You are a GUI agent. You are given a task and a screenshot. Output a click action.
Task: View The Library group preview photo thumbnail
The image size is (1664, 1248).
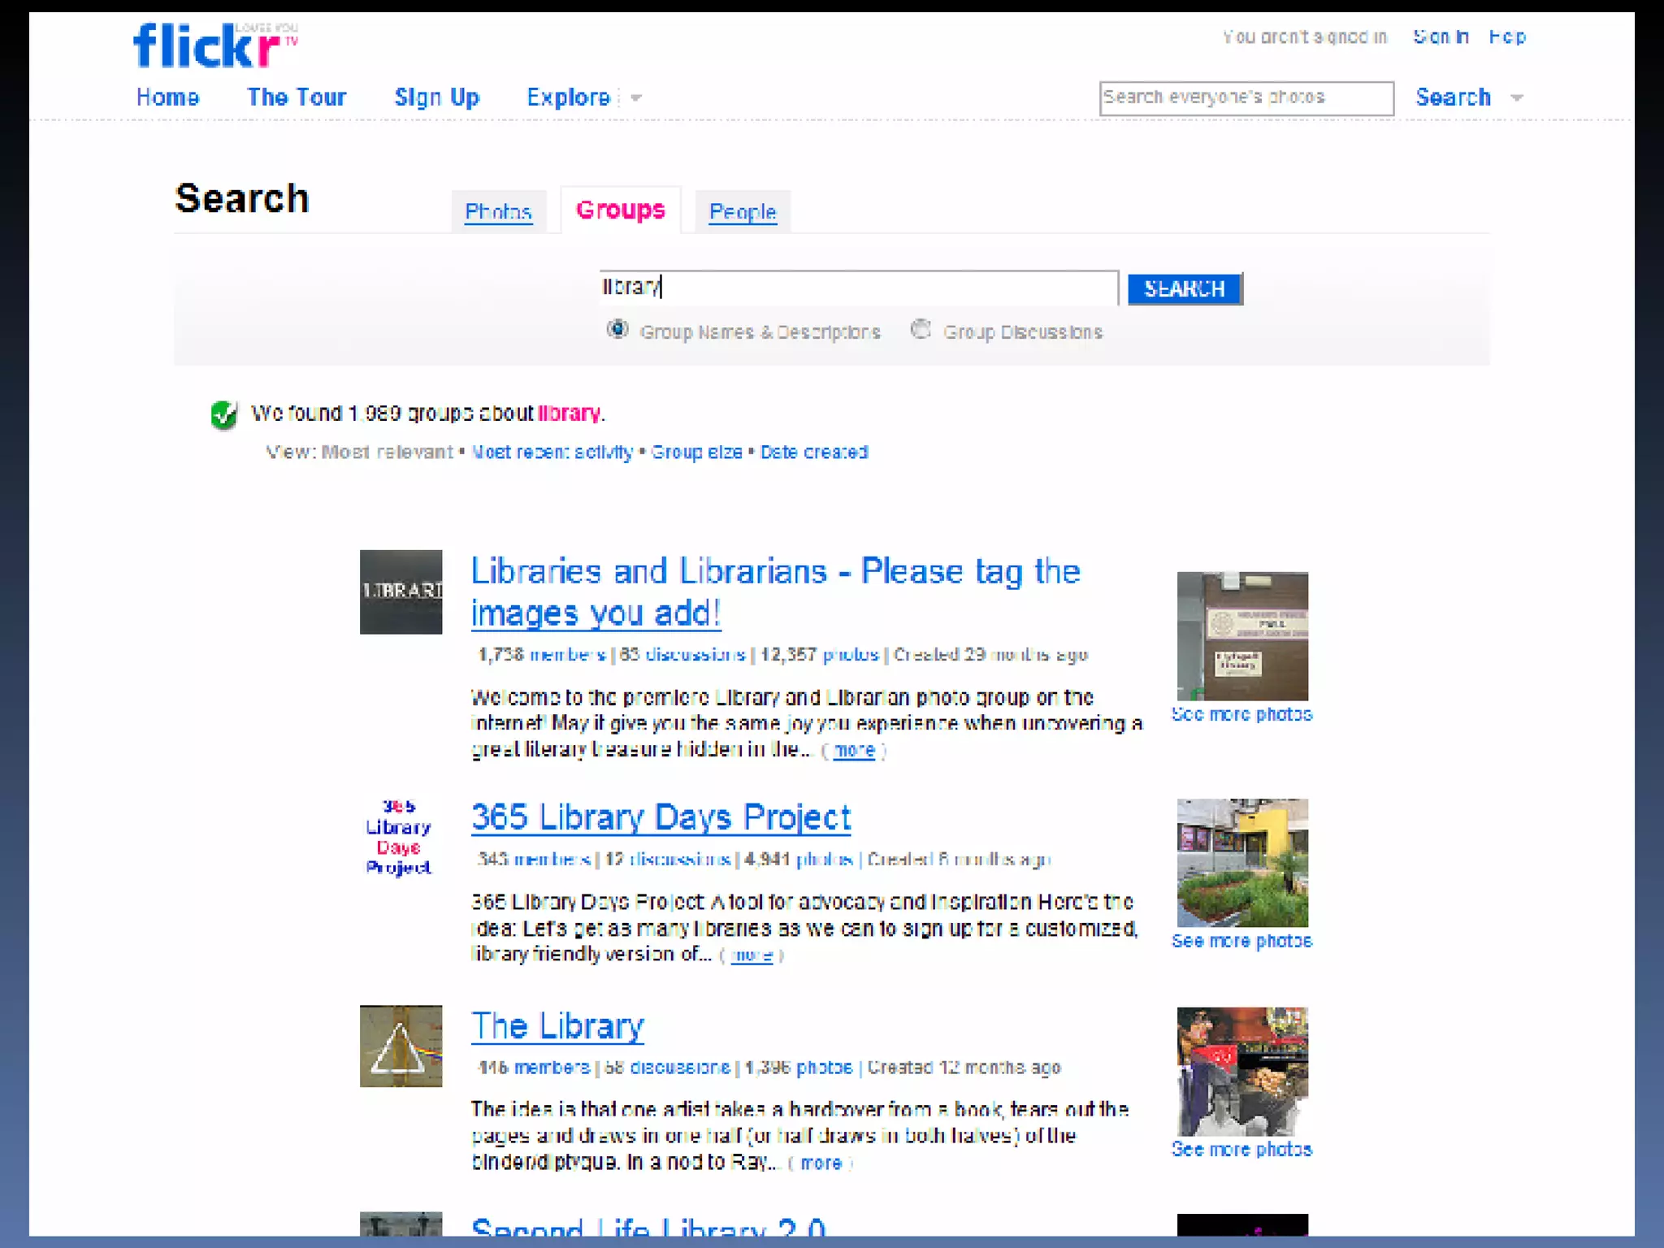tap(1242, 1072)
